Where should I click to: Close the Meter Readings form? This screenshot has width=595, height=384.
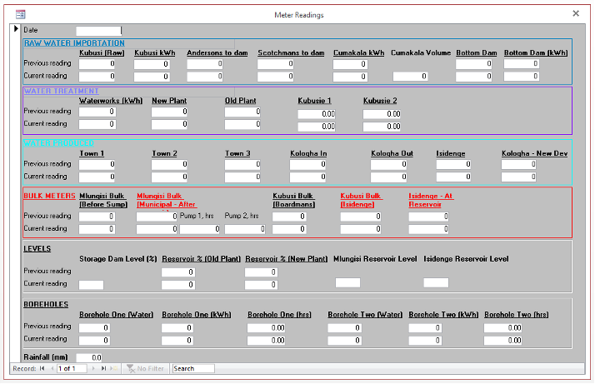576,13
